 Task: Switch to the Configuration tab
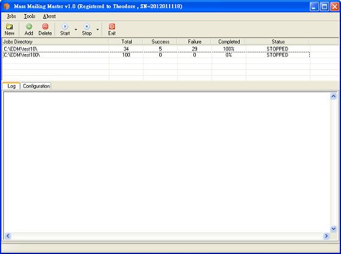37,86
